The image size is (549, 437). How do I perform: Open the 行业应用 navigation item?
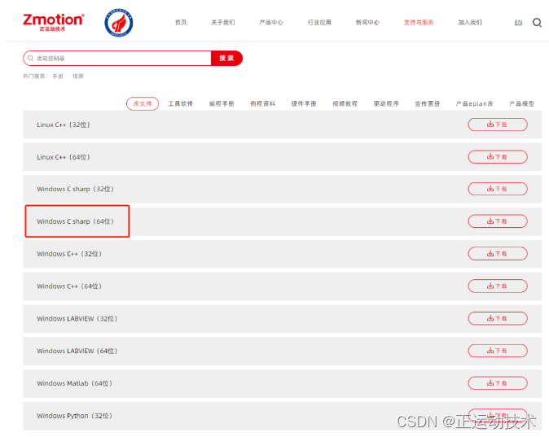(x=319, y=23)
